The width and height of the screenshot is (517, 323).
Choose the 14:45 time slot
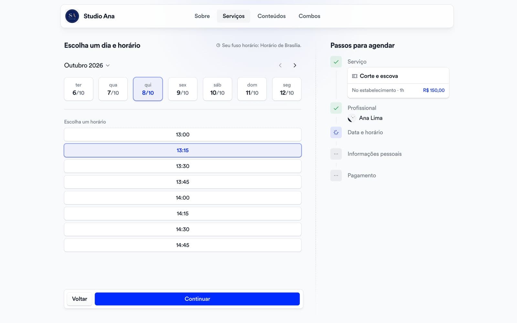[x=183, y=245]
